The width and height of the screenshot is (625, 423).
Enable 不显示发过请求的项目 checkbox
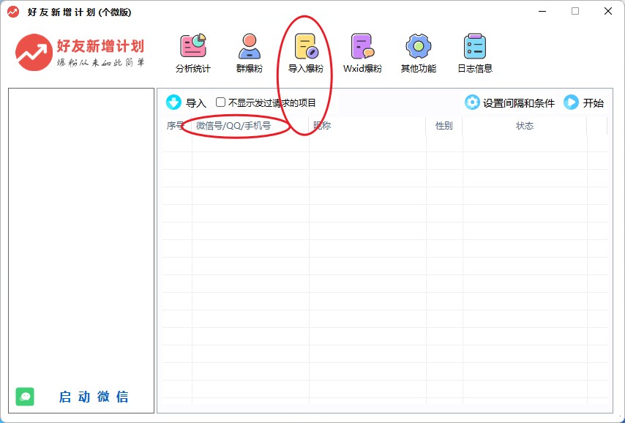point(221,102)
